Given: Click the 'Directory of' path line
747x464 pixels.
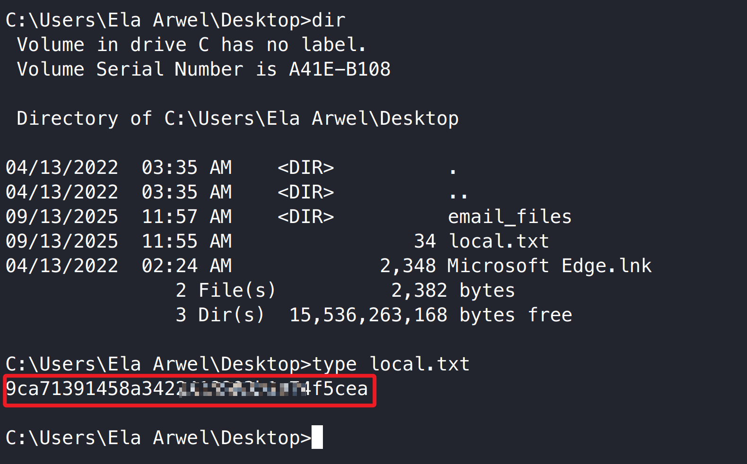Looking at the screenshot, I should [237, 119].
